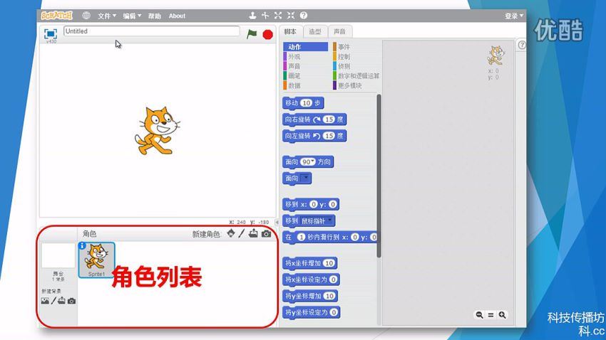Create new sprite from camera
Screen dimensions: 606x340
pos(267,233)
